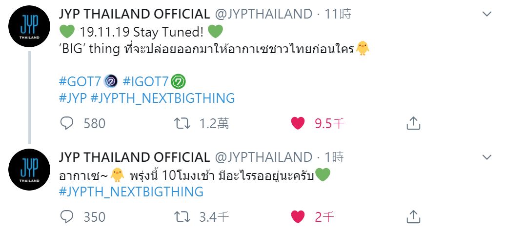Open the #IGOT7 hashtag
The height and width of the screenshot is (231, 505).
coord(145,82)
